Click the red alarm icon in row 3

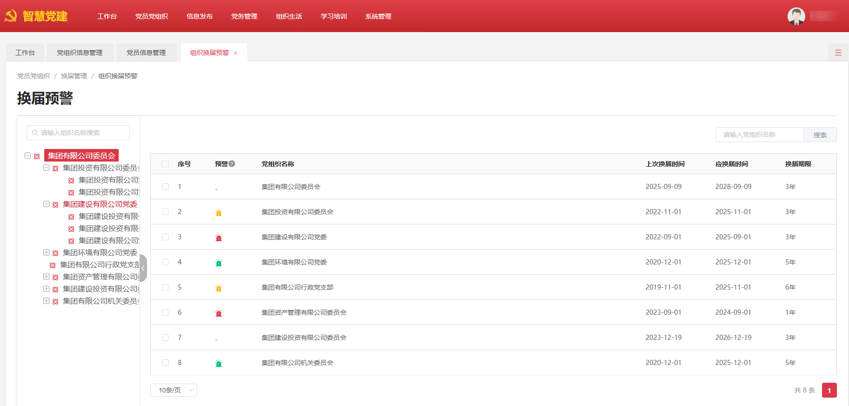219,238
